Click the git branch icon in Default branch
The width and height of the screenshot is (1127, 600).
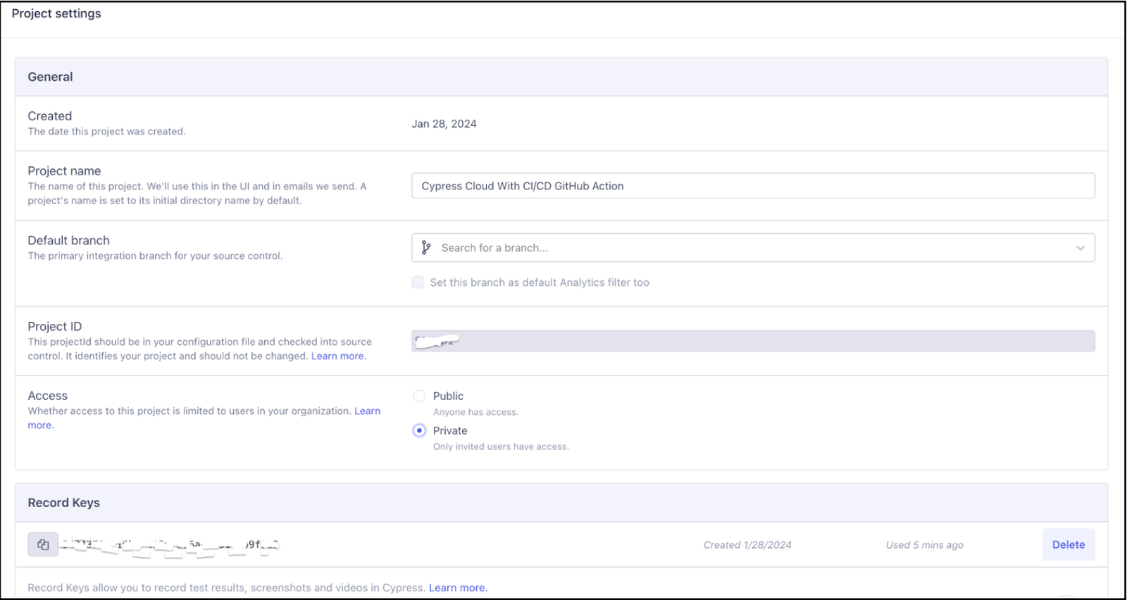coord(425,248)
